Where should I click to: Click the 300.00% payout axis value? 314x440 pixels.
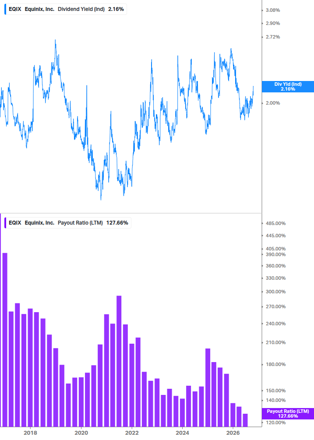click(x=275, y=292)
